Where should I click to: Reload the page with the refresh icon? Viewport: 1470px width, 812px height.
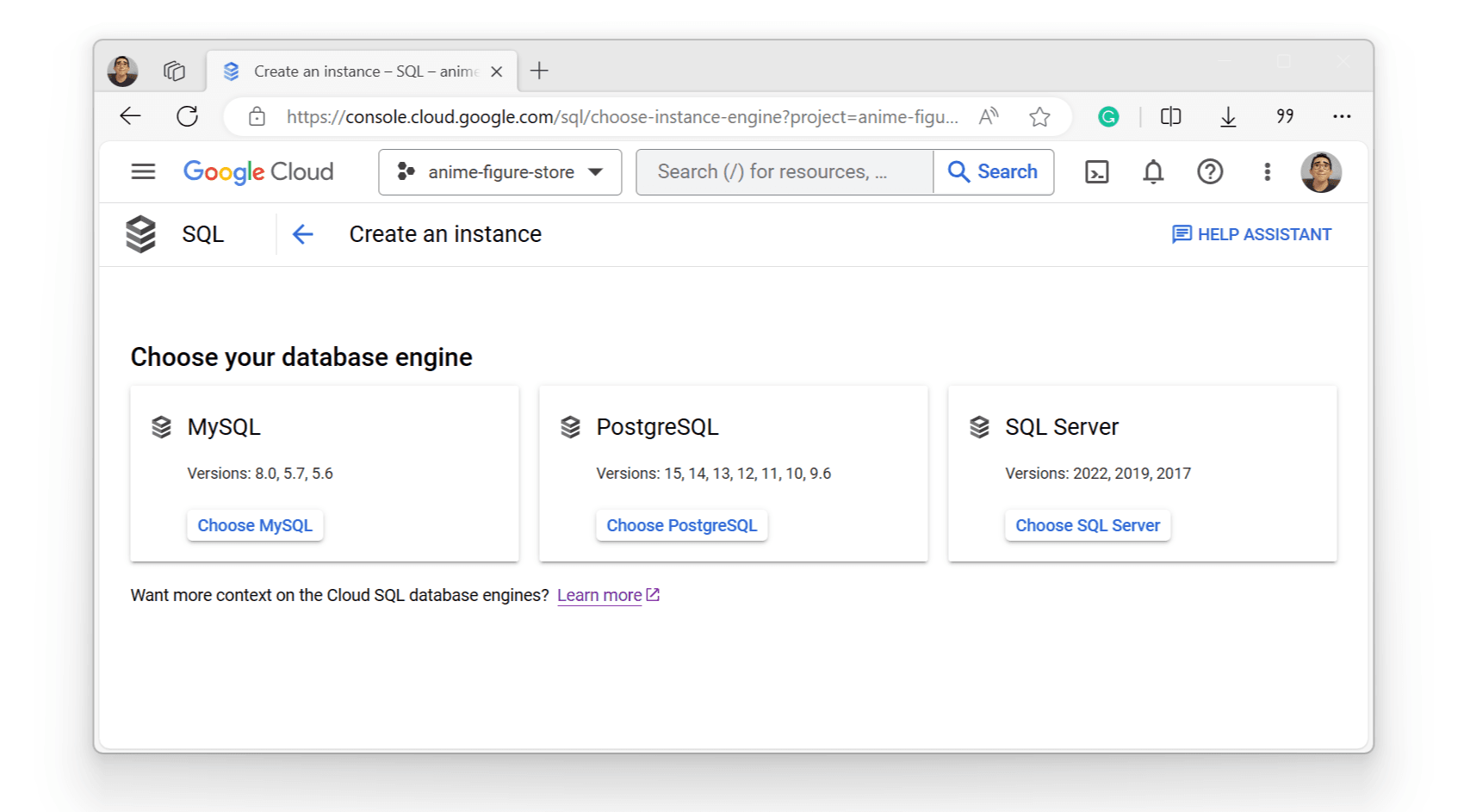click(x=187, y=116)
